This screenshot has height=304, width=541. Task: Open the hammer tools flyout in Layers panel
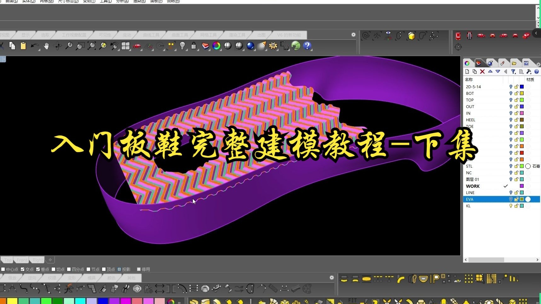529,72
